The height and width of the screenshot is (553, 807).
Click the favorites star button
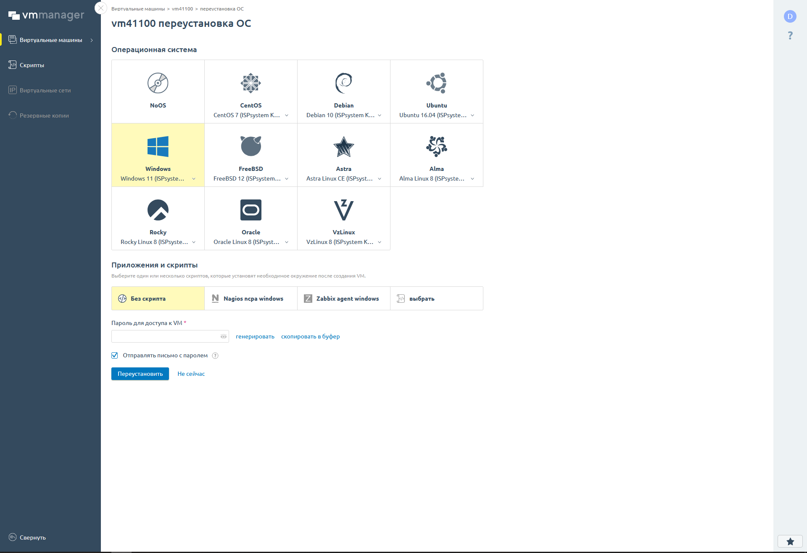click(x=790, y=542)
